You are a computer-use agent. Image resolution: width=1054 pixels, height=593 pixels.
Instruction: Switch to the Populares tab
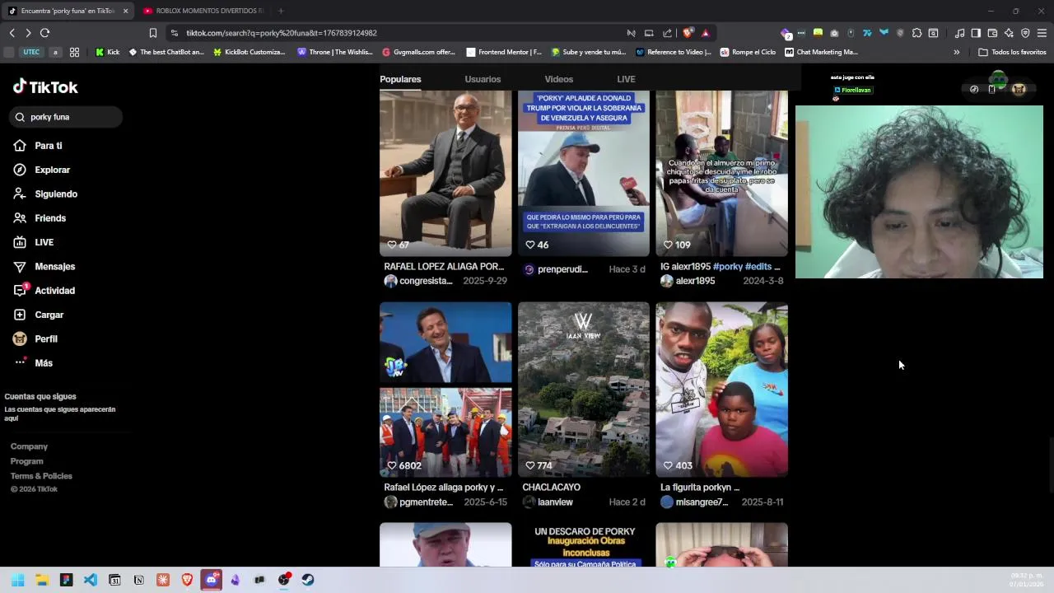pyautogui.click(x=400, y=79)
